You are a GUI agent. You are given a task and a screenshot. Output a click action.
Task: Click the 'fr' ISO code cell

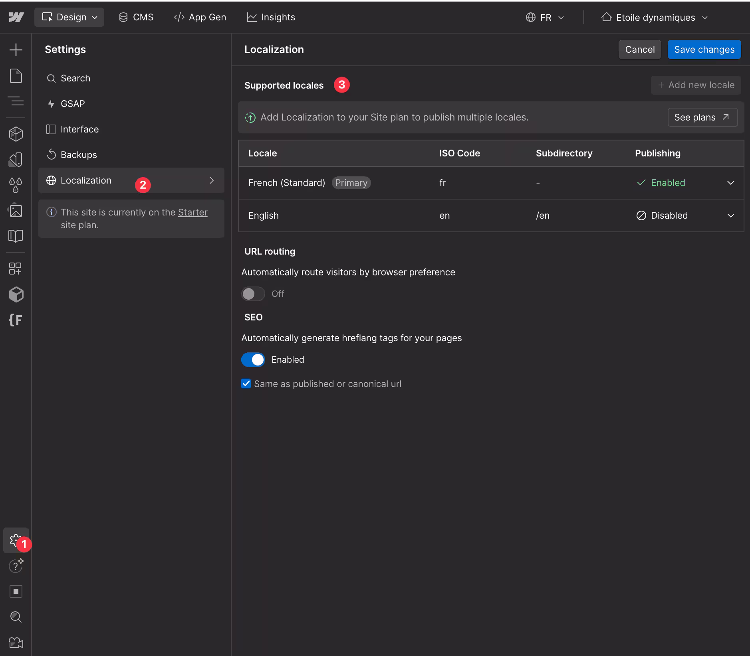[x=442, y=183]
